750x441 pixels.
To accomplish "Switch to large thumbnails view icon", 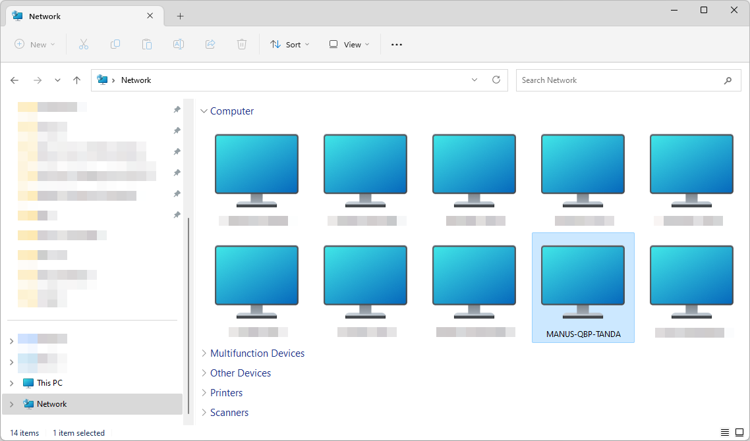I will click(739, 432).
